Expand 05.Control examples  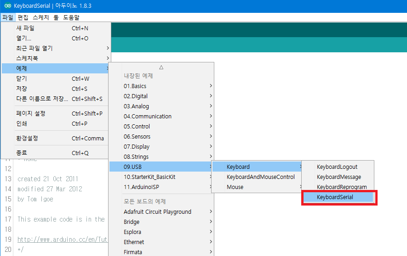(161, 126)
